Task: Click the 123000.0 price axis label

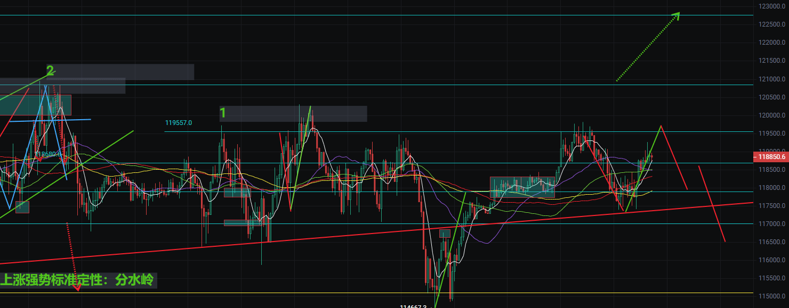Action: click(x=771, y=6)
